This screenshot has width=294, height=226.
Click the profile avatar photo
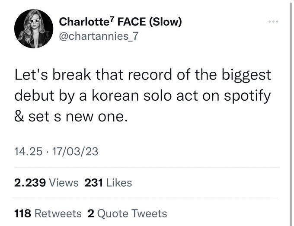coord(33,28)
